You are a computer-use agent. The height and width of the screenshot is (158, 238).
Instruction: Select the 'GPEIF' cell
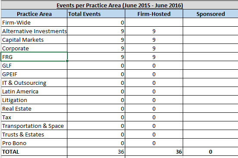click(x=34, y=74)
